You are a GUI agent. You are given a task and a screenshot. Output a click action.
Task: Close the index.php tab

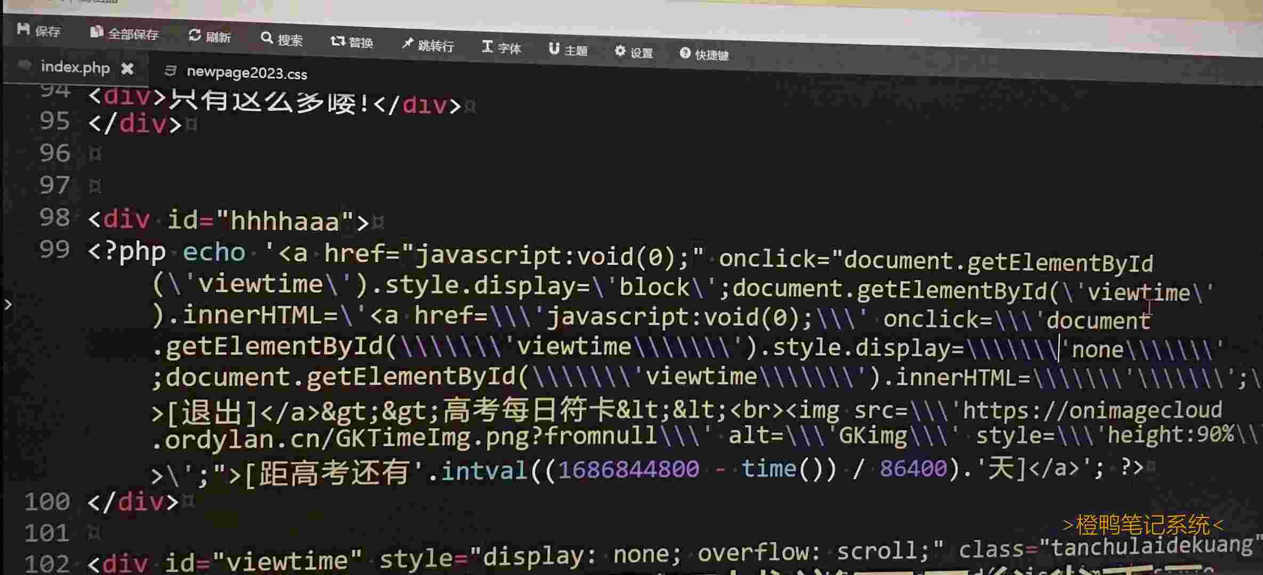click(x=127, y=69)
